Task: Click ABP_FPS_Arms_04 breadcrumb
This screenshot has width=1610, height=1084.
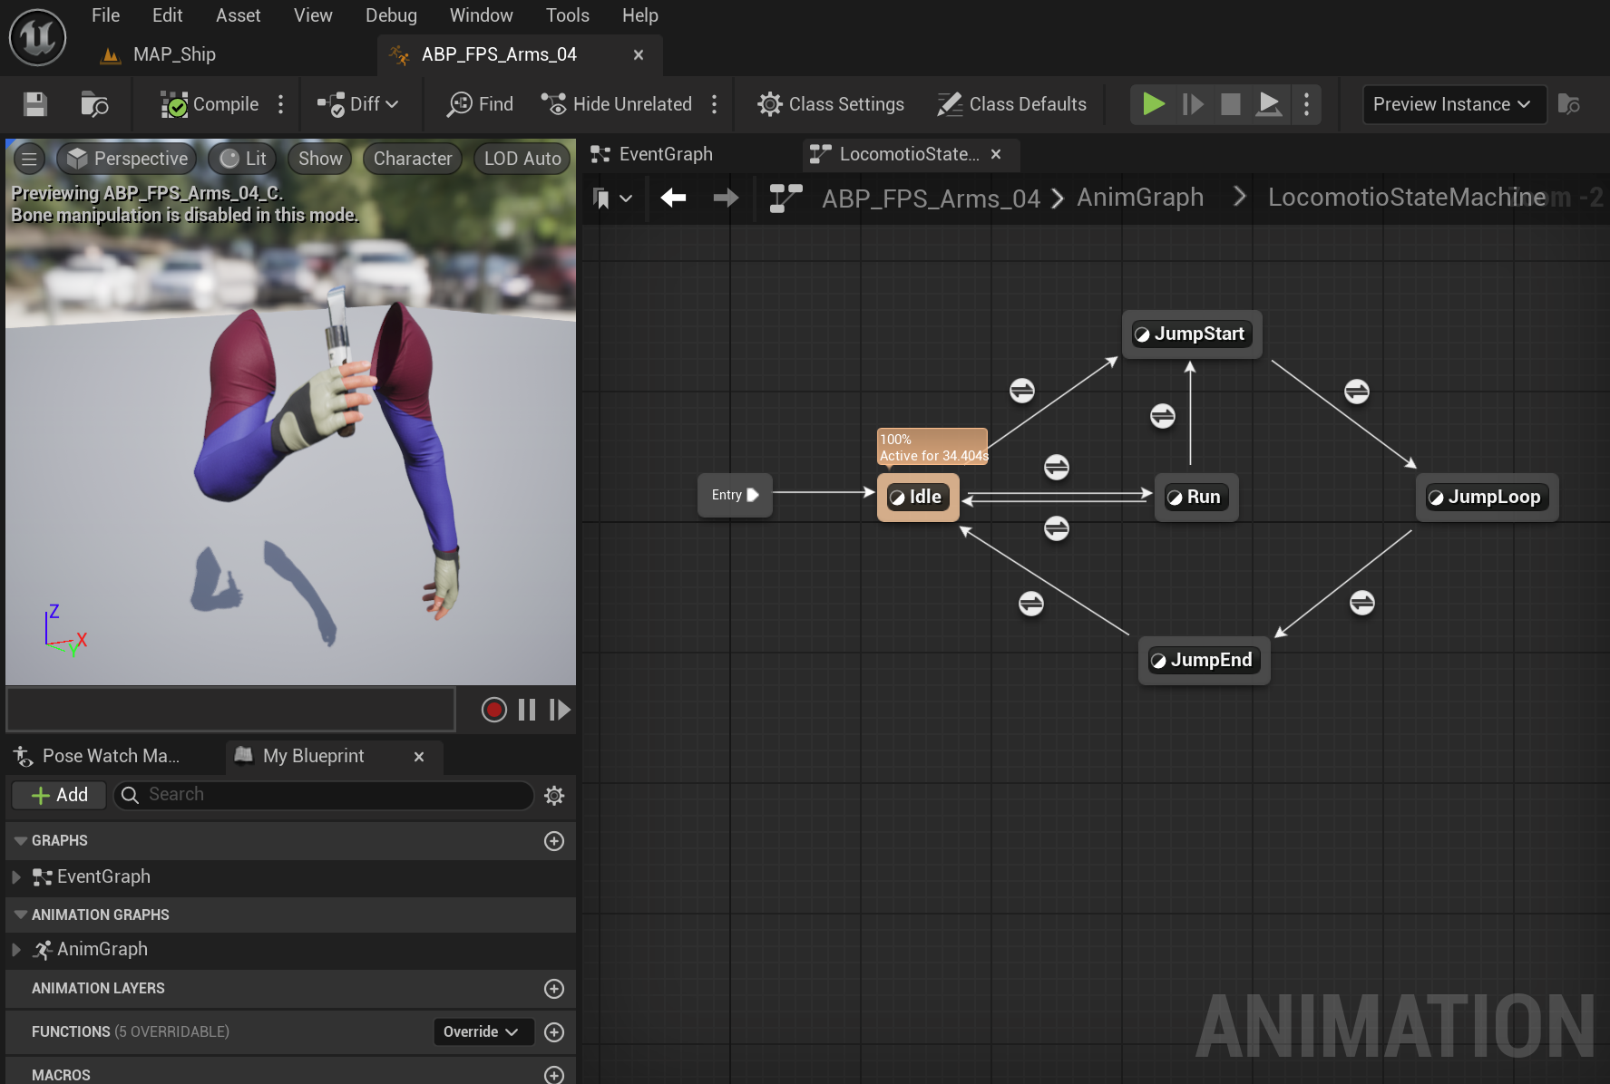Action: pyautogui.click(x=931, y=198)
